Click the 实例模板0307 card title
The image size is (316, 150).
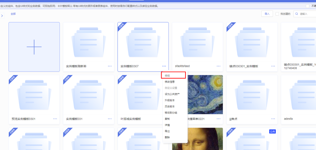click(130, 66)
